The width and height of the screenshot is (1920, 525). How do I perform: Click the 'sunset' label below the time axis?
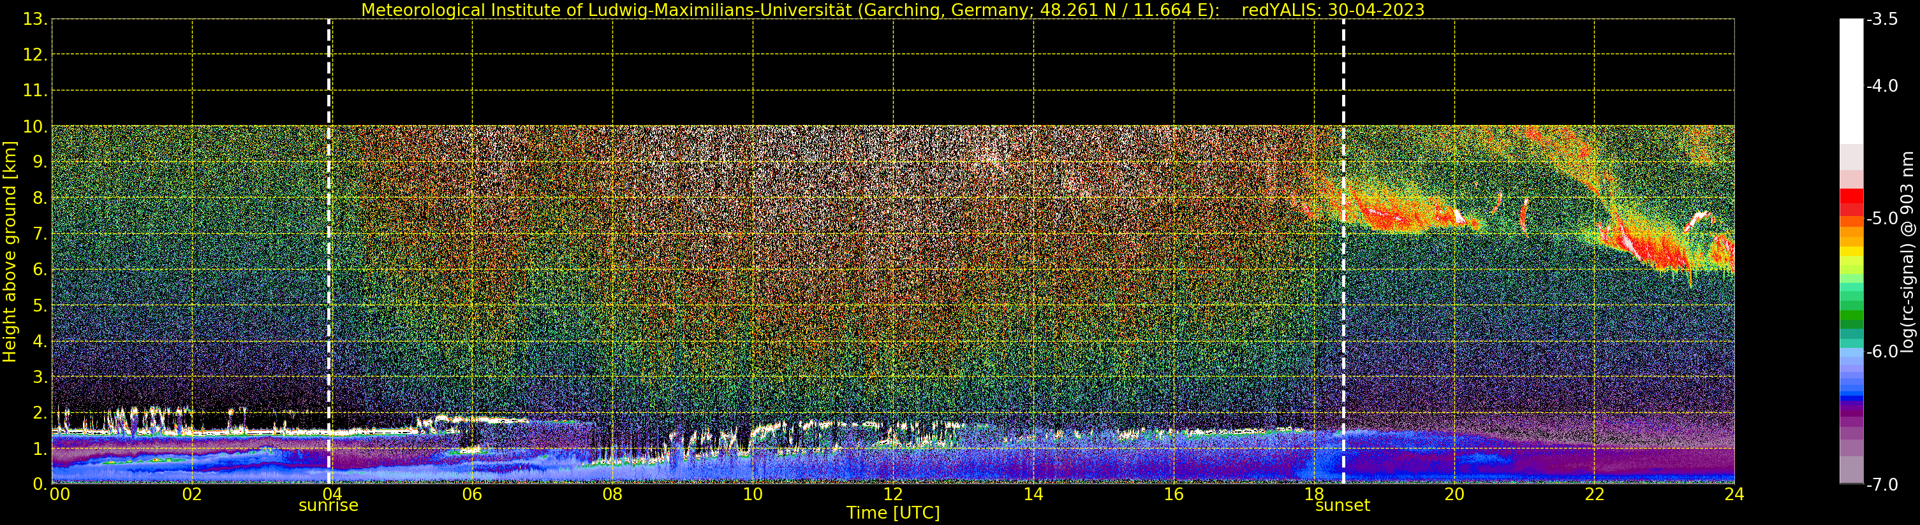[1342, 506]
